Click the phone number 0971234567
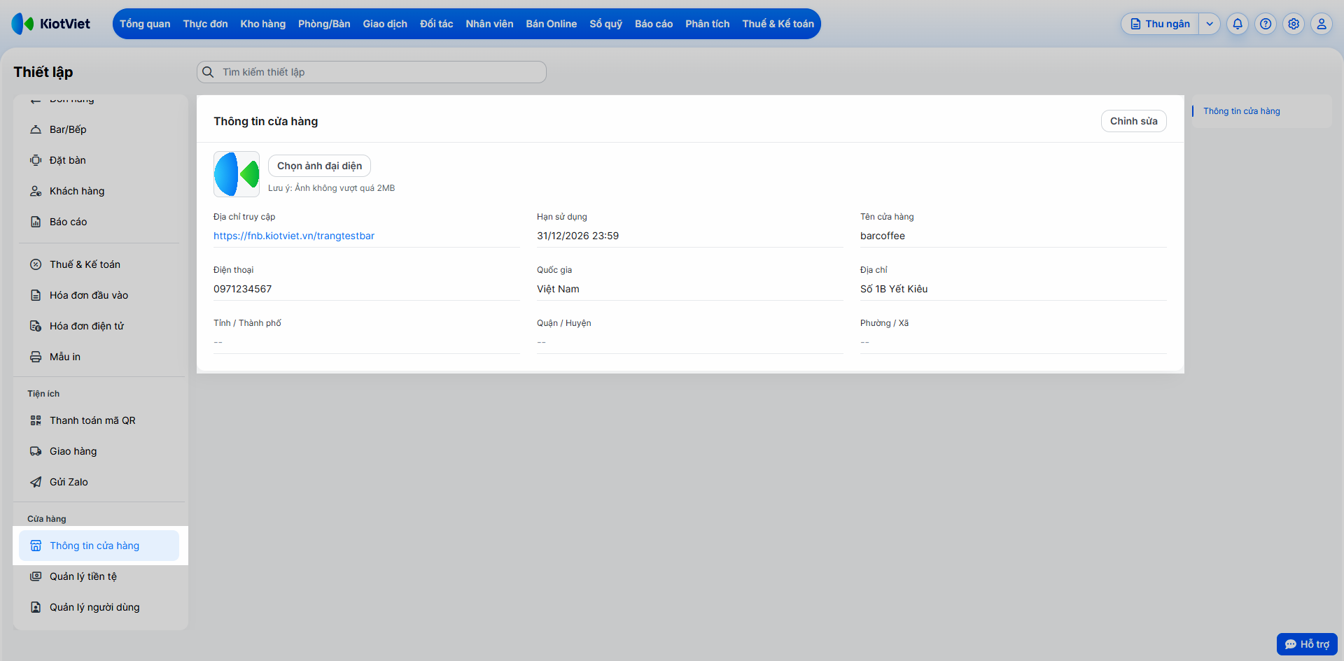Viewport: 1344px width, 661px height. (x=243, y=289)
